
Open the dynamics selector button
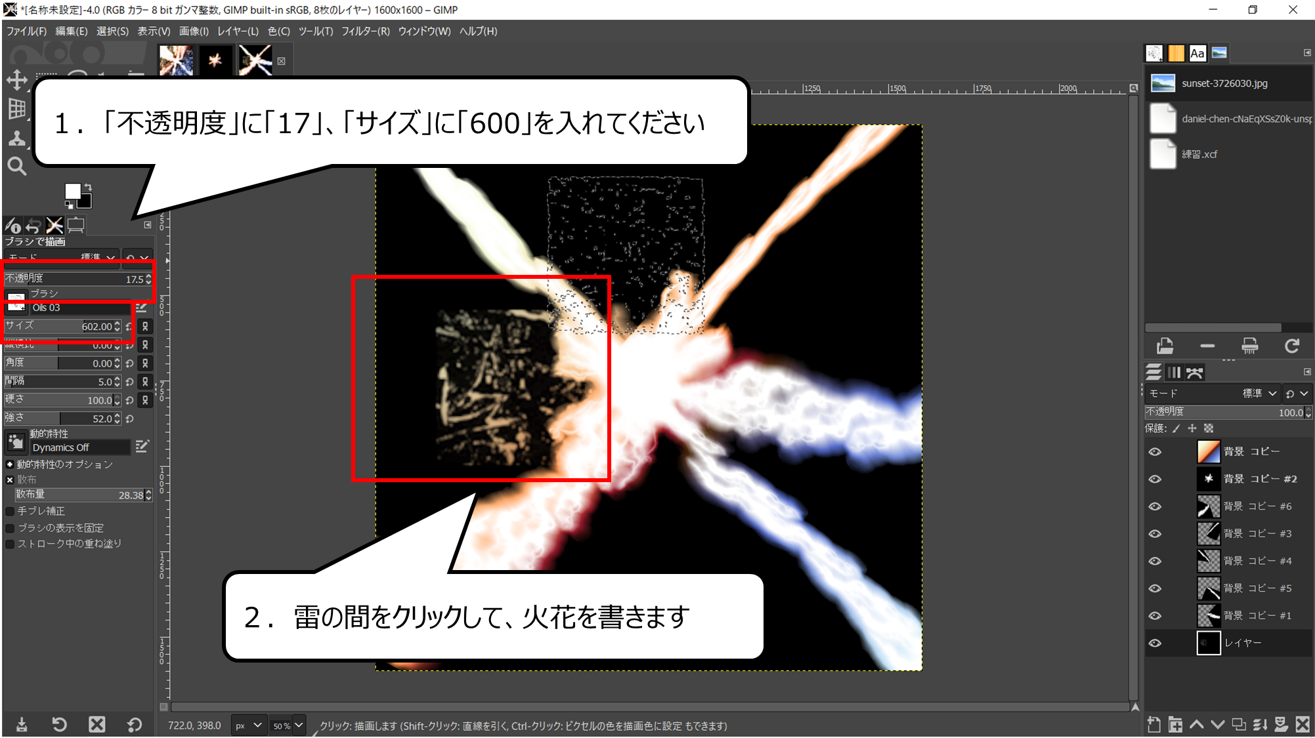tap(16, 443)
